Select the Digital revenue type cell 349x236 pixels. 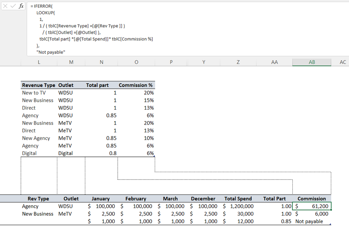(x=39, y=153)
